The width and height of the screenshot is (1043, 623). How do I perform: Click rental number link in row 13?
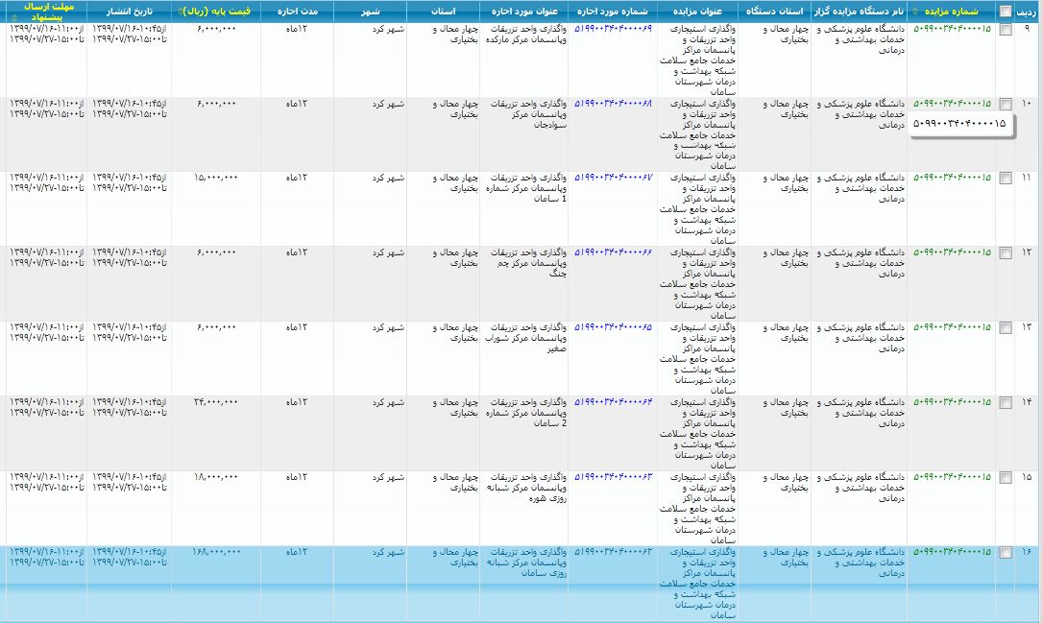(x=613, y=327)
